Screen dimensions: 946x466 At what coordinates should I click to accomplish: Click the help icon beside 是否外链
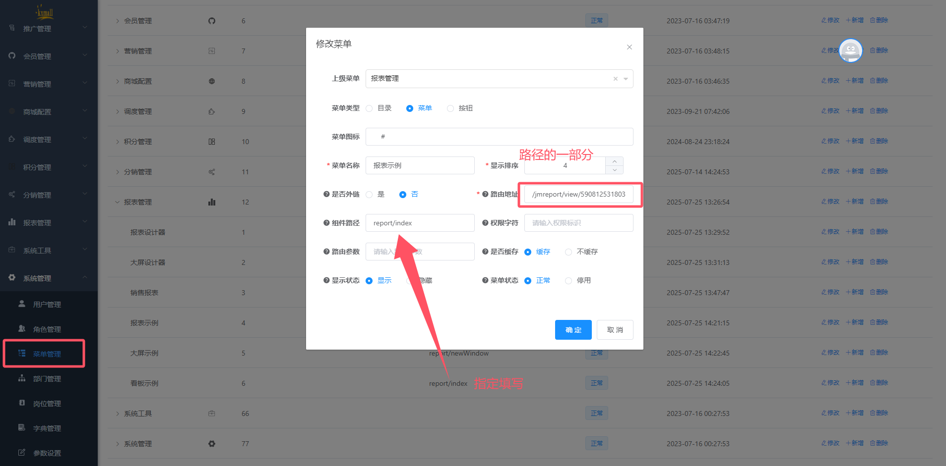coord(326,194)
